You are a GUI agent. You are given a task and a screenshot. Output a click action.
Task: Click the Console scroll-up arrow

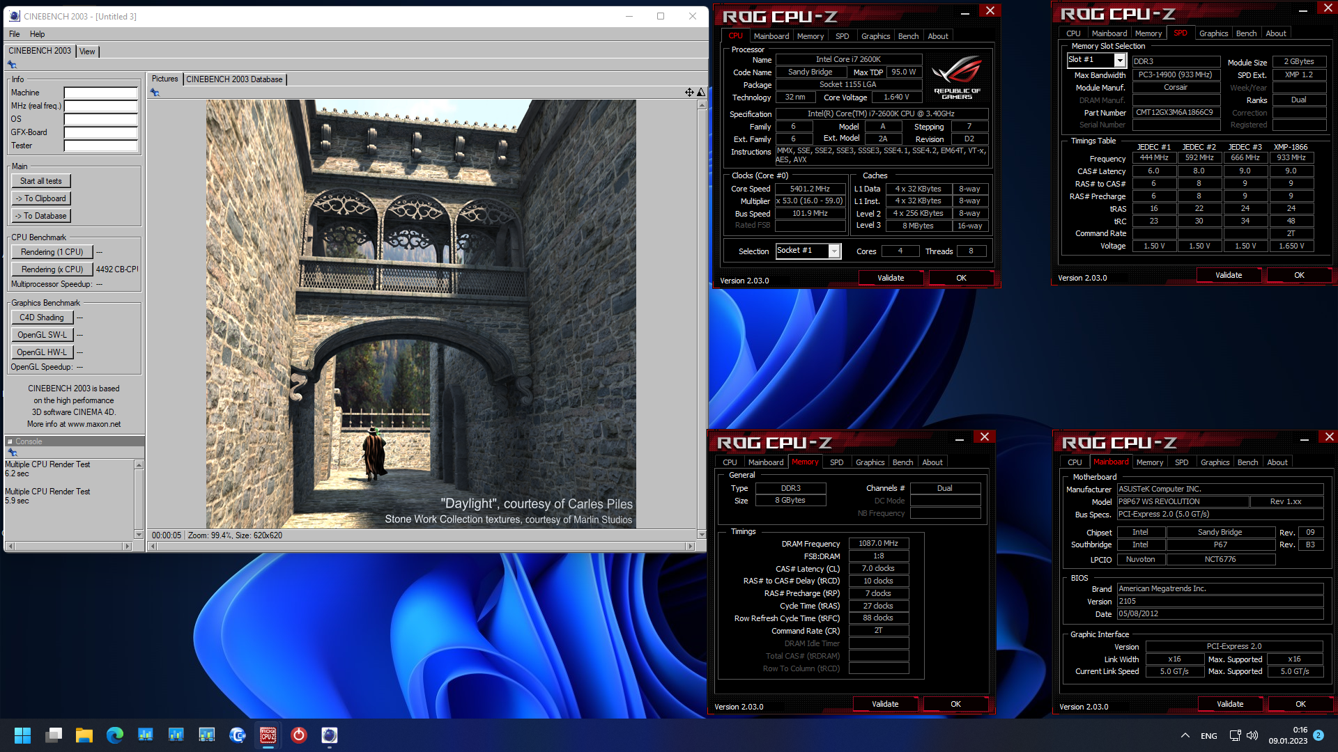(139, 464)
